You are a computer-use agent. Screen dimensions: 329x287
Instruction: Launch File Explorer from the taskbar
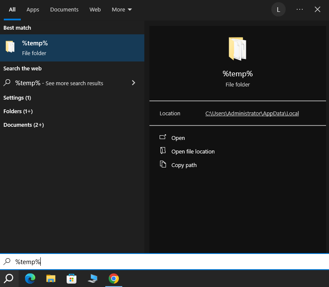coord(51,279)
